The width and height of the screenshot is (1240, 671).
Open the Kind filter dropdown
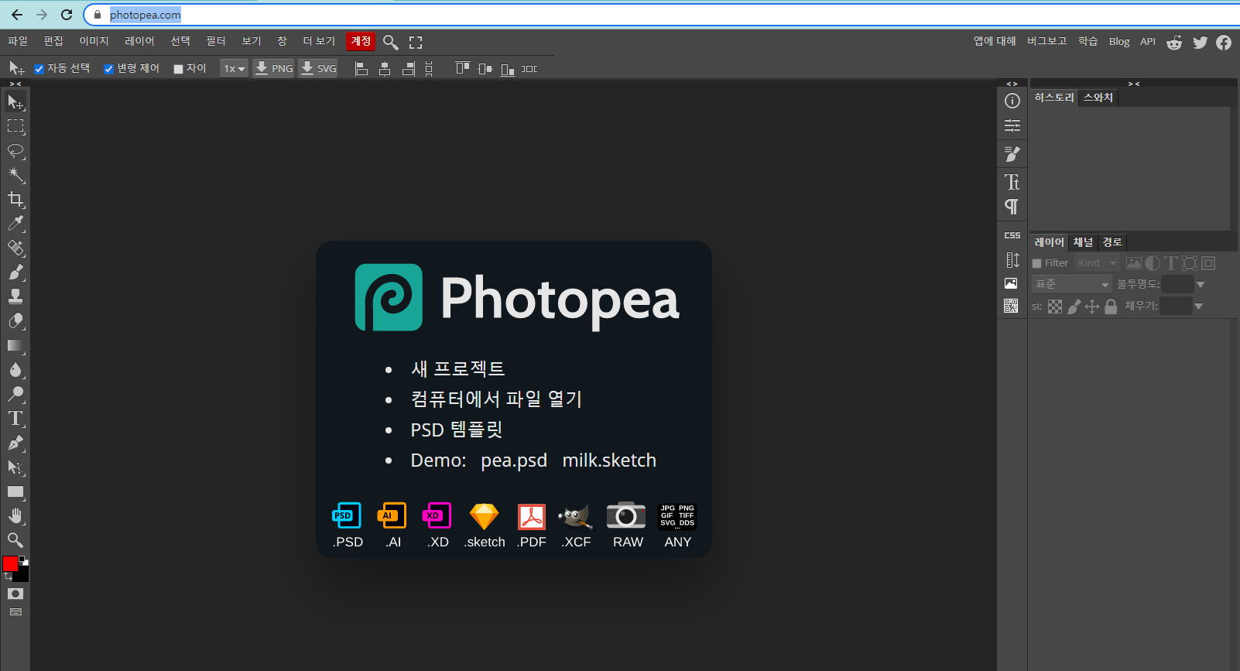click(1096, 263)
